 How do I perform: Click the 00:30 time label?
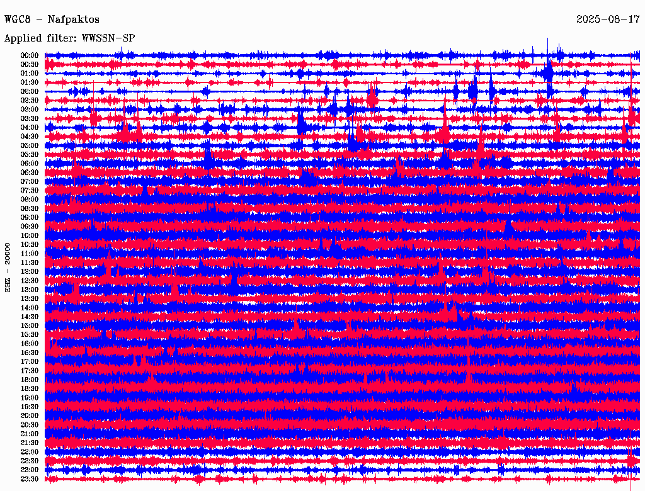click(x=30, y=64)
